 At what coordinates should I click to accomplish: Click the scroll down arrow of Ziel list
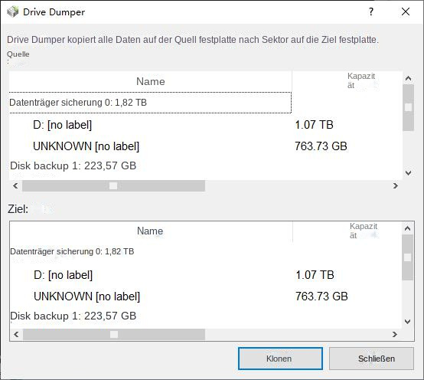[407, 322]
